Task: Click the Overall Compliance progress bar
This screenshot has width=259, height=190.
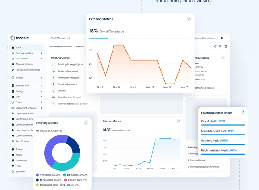Action: [x=140, y=38]
